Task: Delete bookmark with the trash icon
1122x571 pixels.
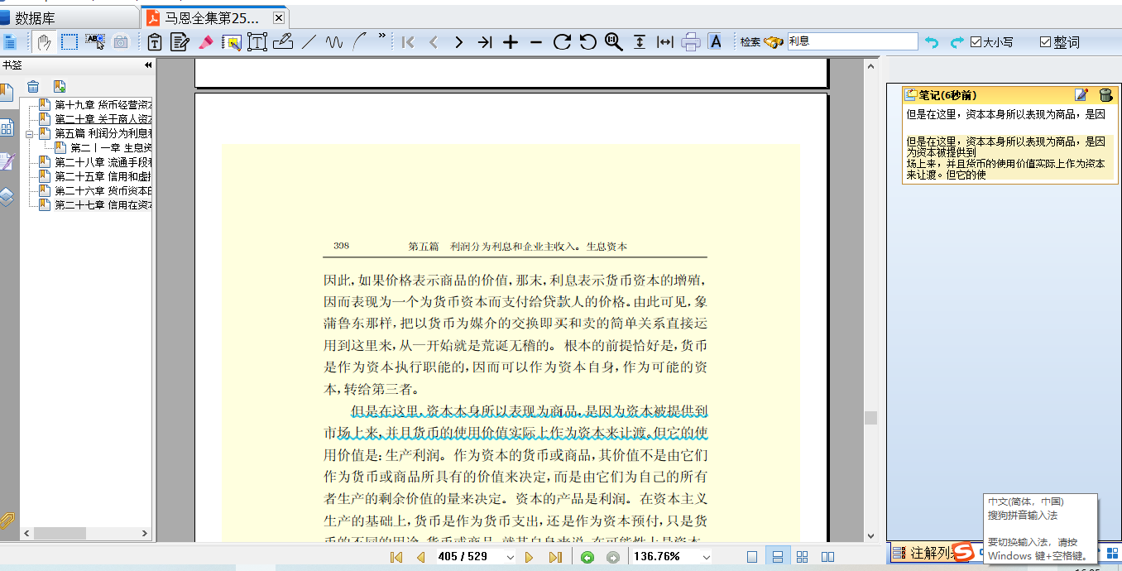Action: click(x=33, y=86)
